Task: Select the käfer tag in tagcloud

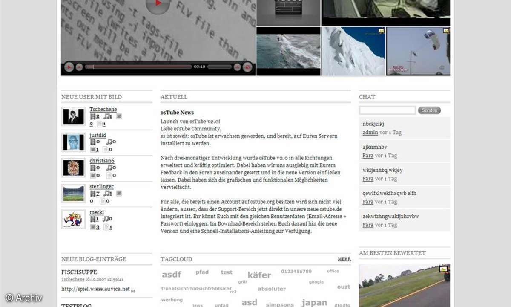Action: click(259, 275)
